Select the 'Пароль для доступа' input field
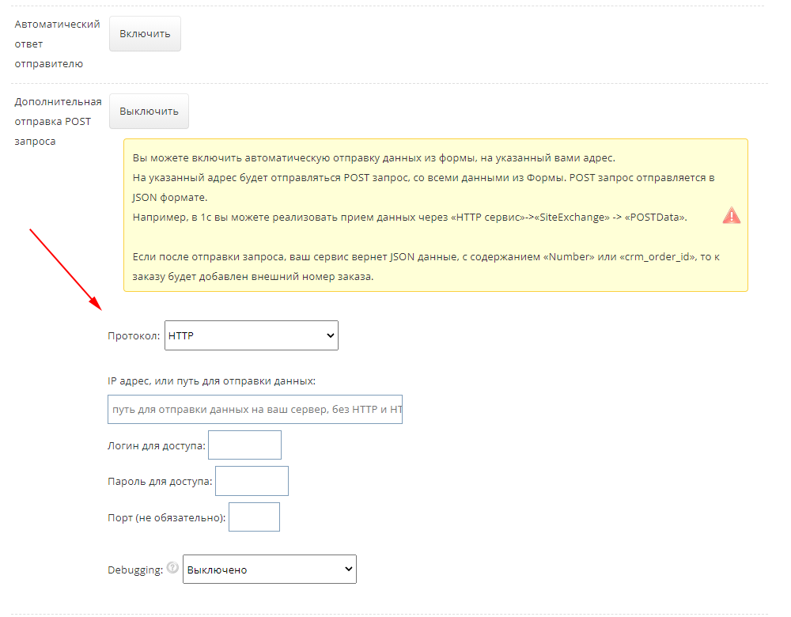 [252, 481]
